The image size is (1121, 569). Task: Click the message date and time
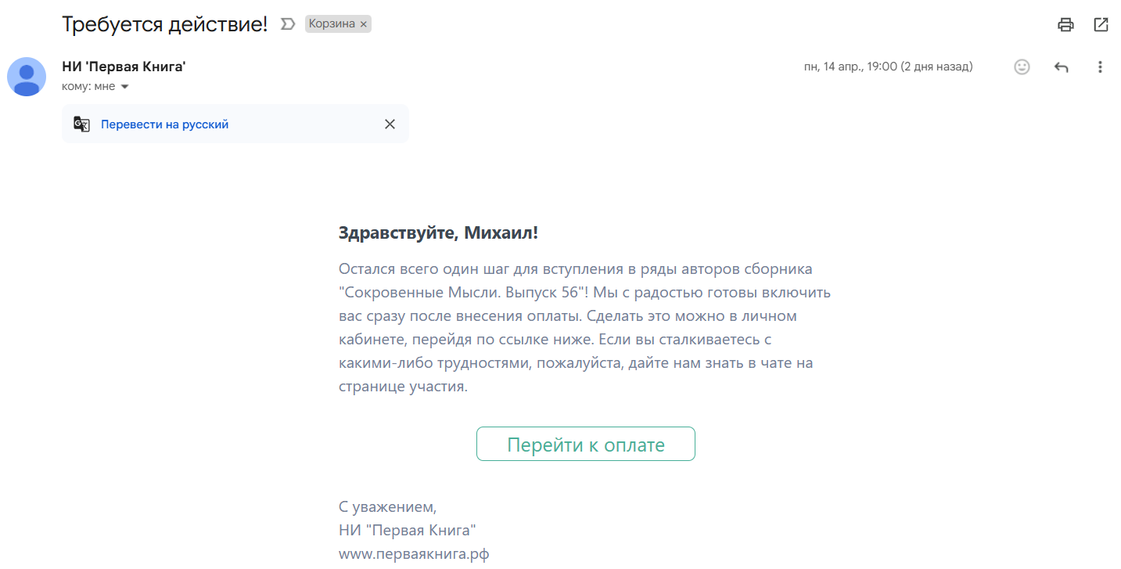[888, 67]
